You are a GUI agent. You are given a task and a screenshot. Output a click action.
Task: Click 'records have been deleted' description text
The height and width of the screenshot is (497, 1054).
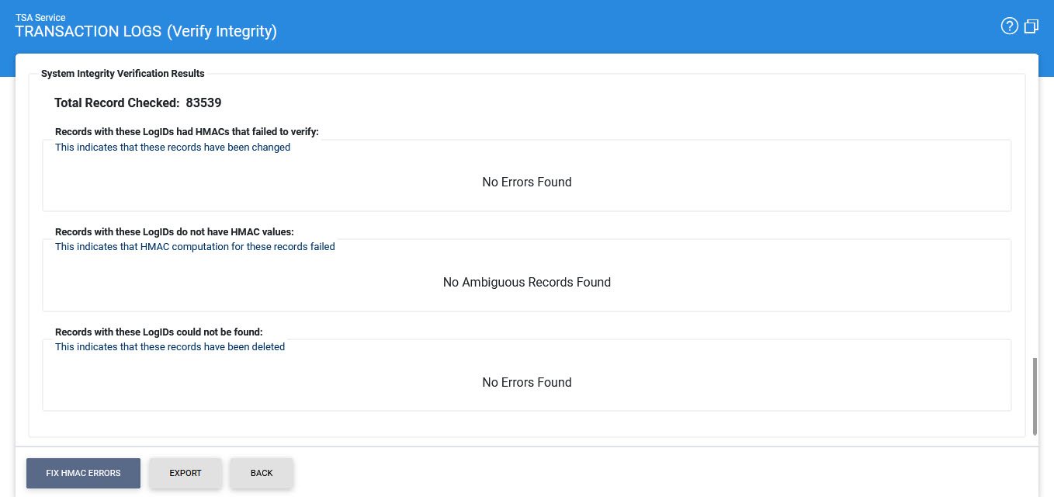[x=170, y=347]
